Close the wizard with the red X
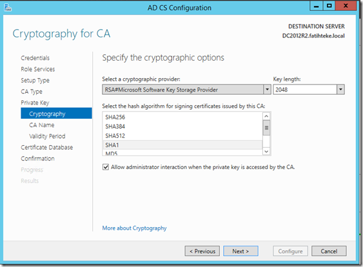The height and width of the screenshot is (267, 363). point(346,6)
